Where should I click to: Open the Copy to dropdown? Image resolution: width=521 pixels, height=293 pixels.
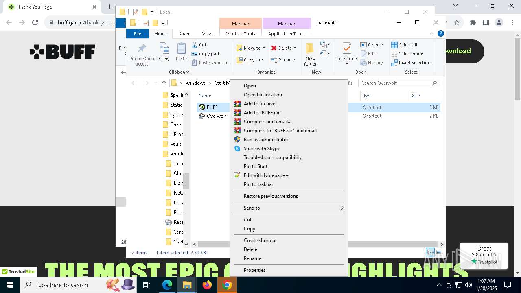pos(251,60)
